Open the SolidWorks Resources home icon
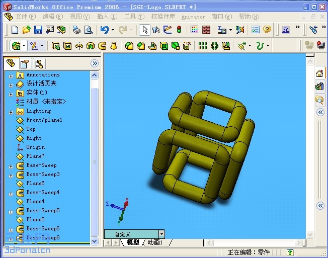328x258 pixels. pos(319,73)
